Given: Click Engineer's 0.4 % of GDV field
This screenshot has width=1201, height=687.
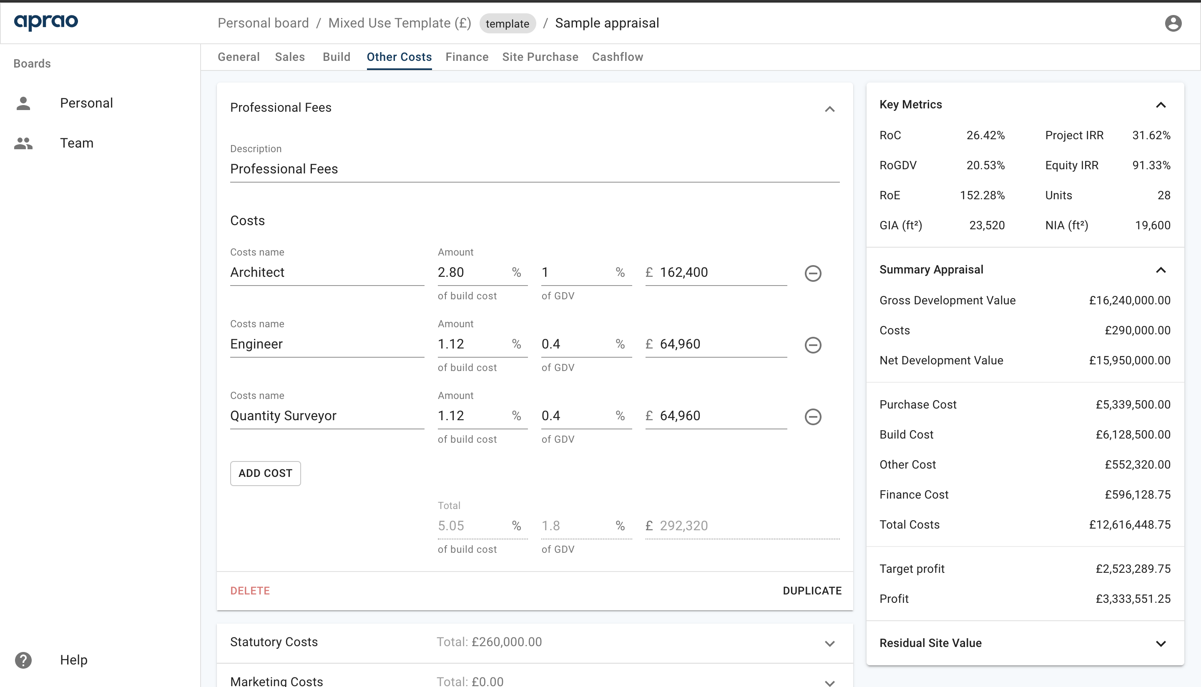Looking at the screenshot, I should point(586,344).
